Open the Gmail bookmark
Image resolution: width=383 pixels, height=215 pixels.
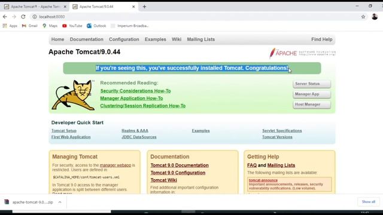click(29, 26)
